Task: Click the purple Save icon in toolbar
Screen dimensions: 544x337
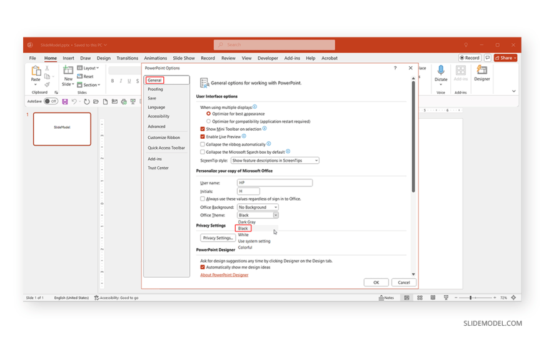Action: (65, 102)
